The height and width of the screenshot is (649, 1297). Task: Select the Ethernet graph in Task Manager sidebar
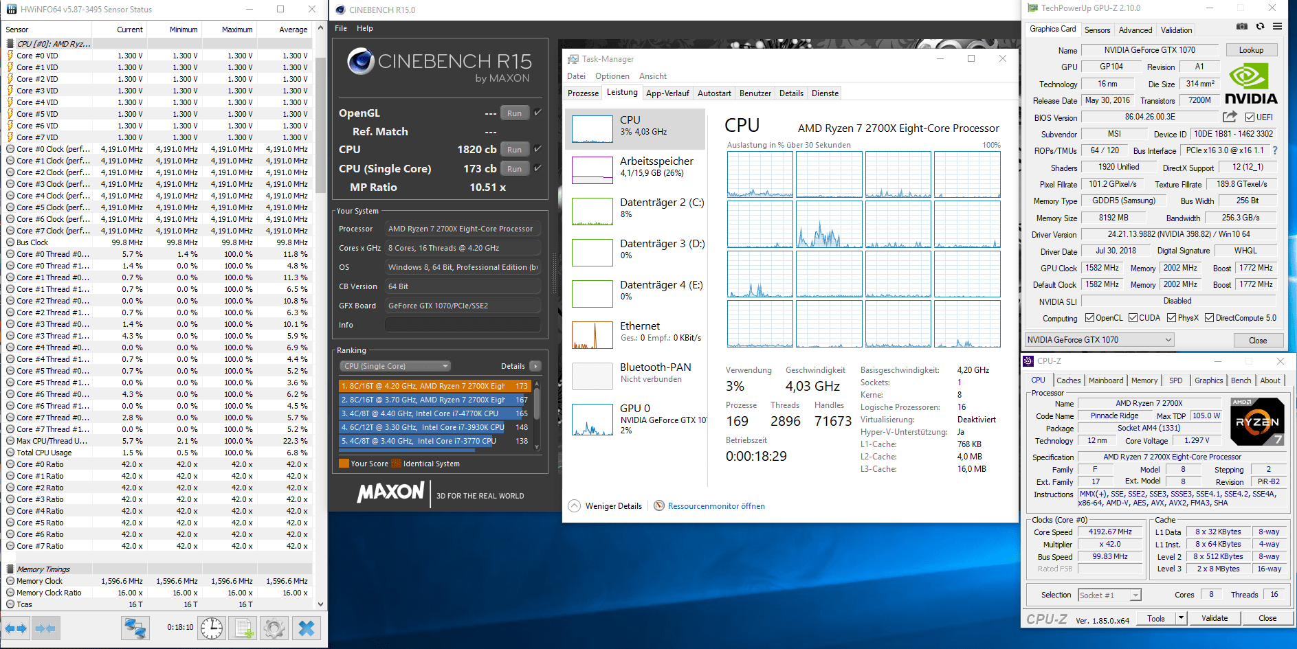[x=592, y=335]
